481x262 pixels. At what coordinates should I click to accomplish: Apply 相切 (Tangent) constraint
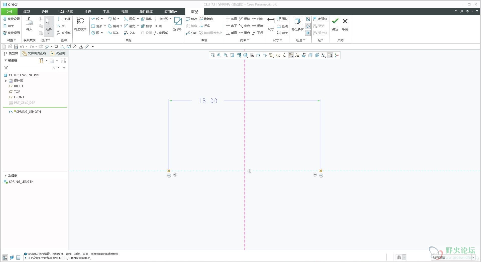tap(245, 19)
